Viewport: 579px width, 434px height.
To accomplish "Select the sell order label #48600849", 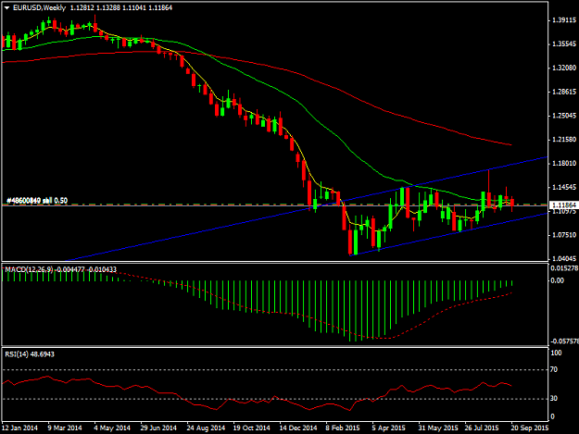I will 37,201.
